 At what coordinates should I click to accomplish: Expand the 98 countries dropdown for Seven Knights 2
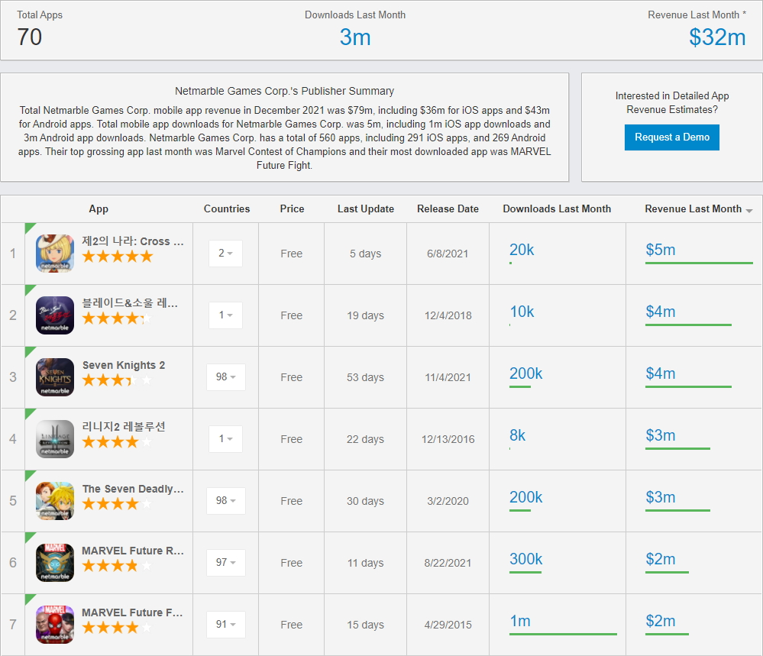226,376
